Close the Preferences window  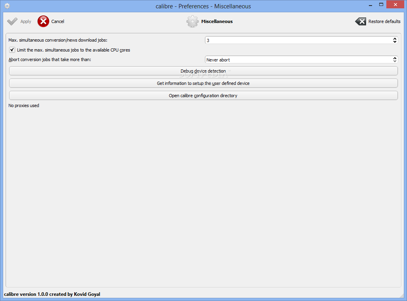(x=395, y=4)
